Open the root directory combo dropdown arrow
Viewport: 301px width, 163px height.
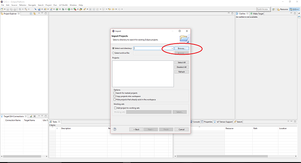172,48
